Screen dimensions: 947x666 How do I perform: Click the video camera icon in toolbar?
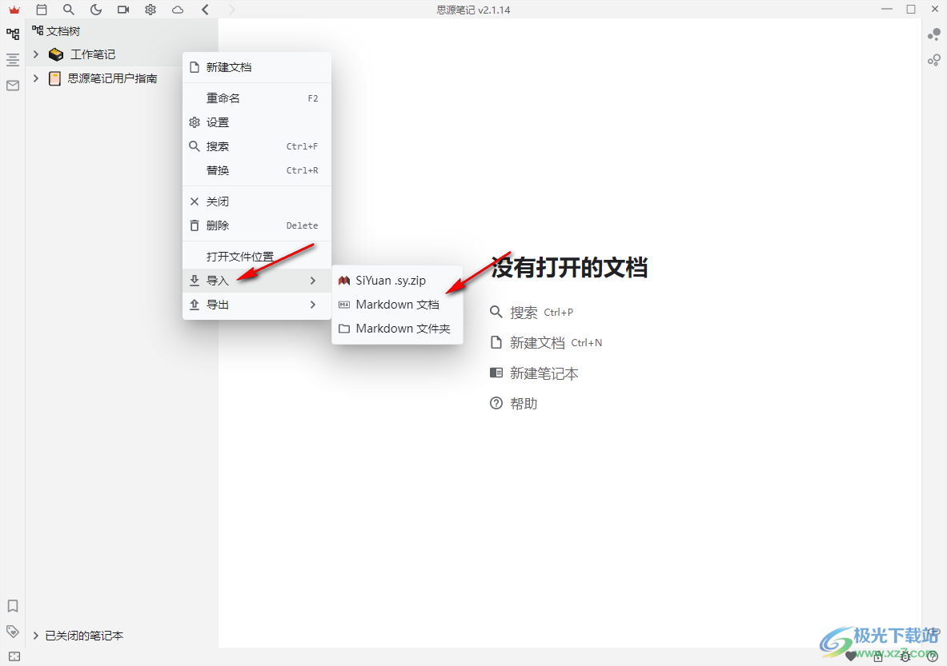tap(123, 10)
